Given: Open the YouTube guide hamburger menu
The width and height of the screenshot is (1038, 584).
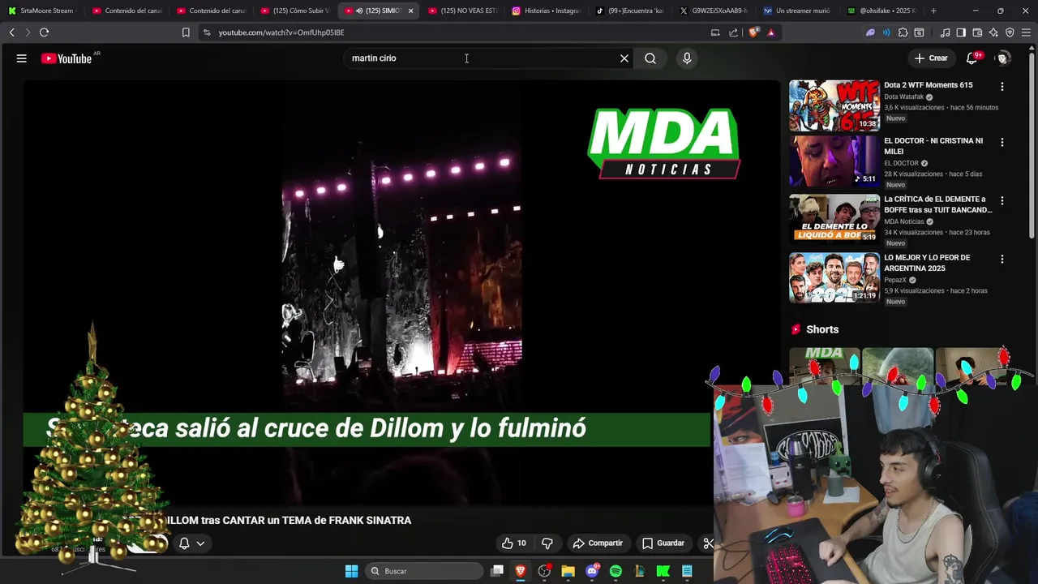Looking at the screenshot, I should click(x=22, y=58).
